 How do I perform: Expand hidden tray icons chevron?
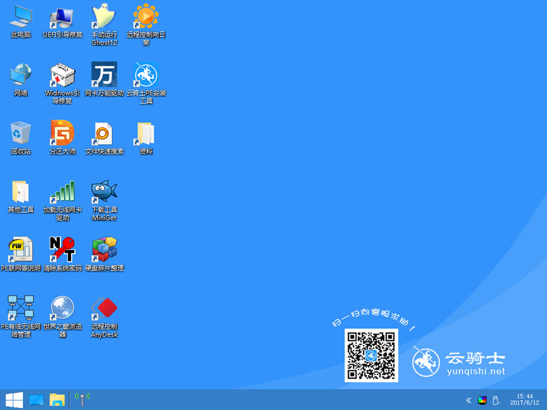468,401
